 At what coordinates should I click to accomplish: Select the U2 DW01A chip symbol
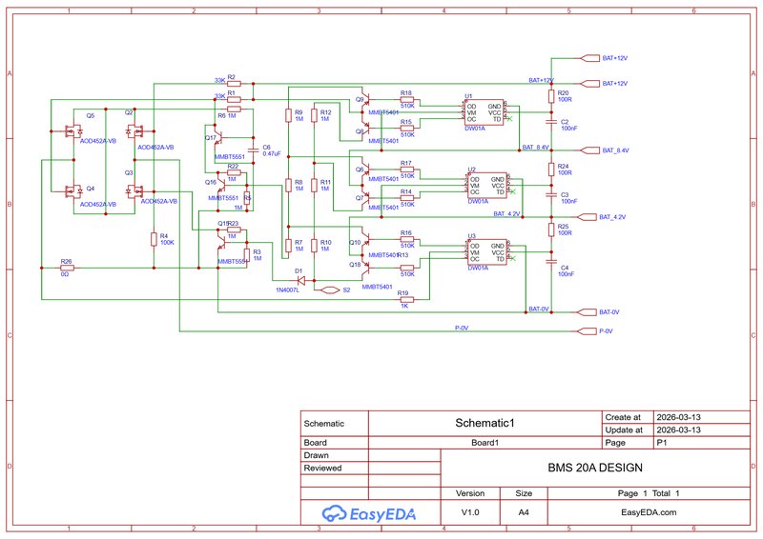point(487,186)
